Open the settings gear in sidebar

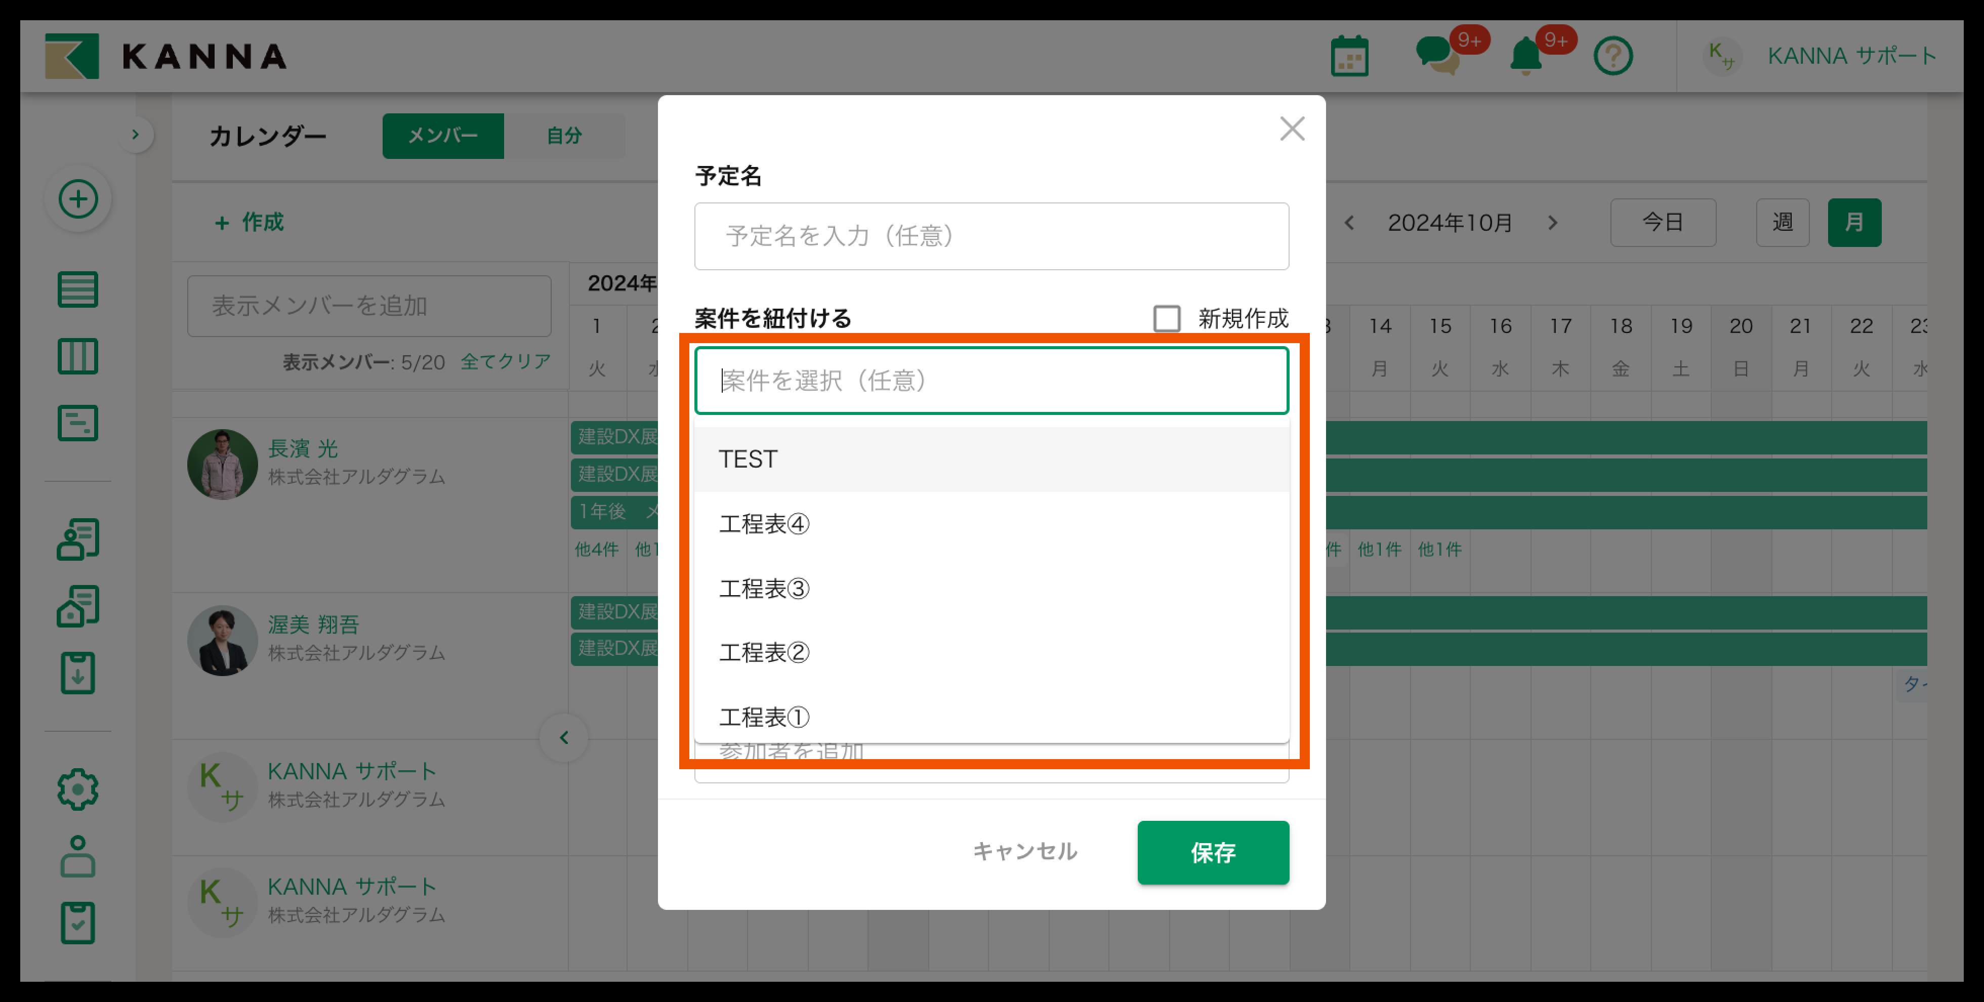point(78,788)
